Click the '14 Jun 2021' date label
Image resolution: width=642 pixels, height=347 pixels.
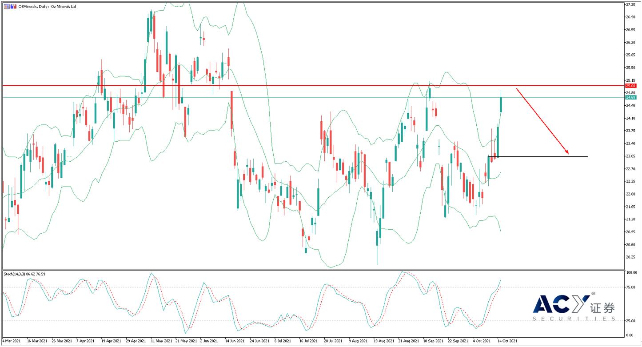tap(235, 341)
